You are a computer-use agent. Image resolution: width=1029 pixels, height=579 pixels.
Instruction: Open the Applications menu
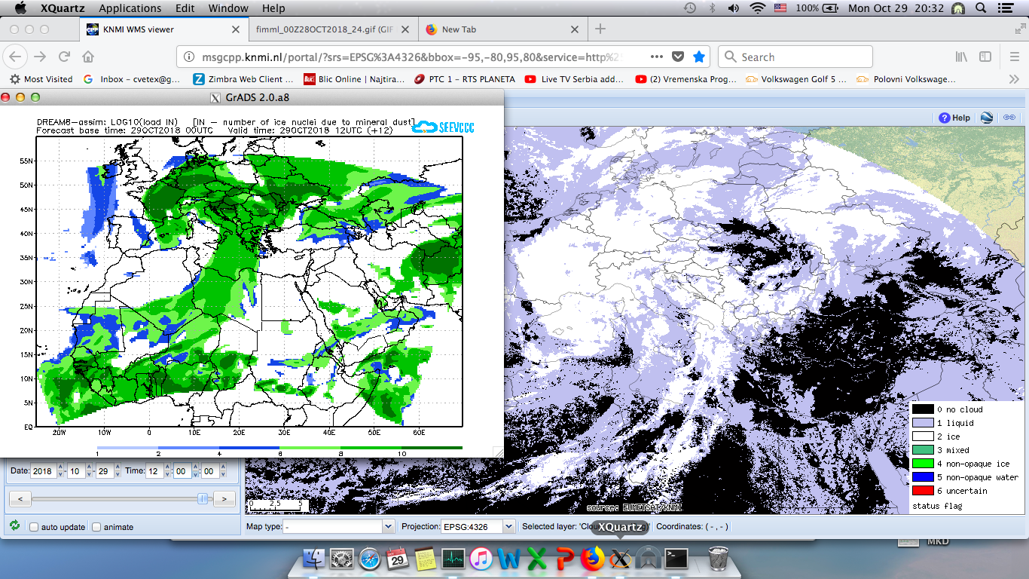(x=130, y=8)
